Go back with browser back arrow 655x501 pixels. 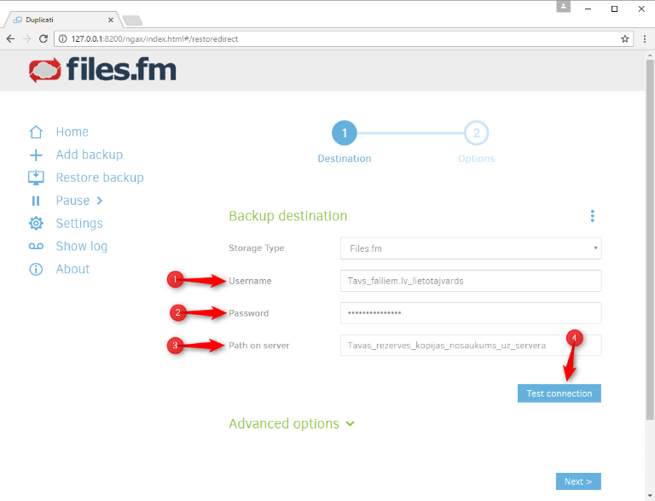point(10,39)
